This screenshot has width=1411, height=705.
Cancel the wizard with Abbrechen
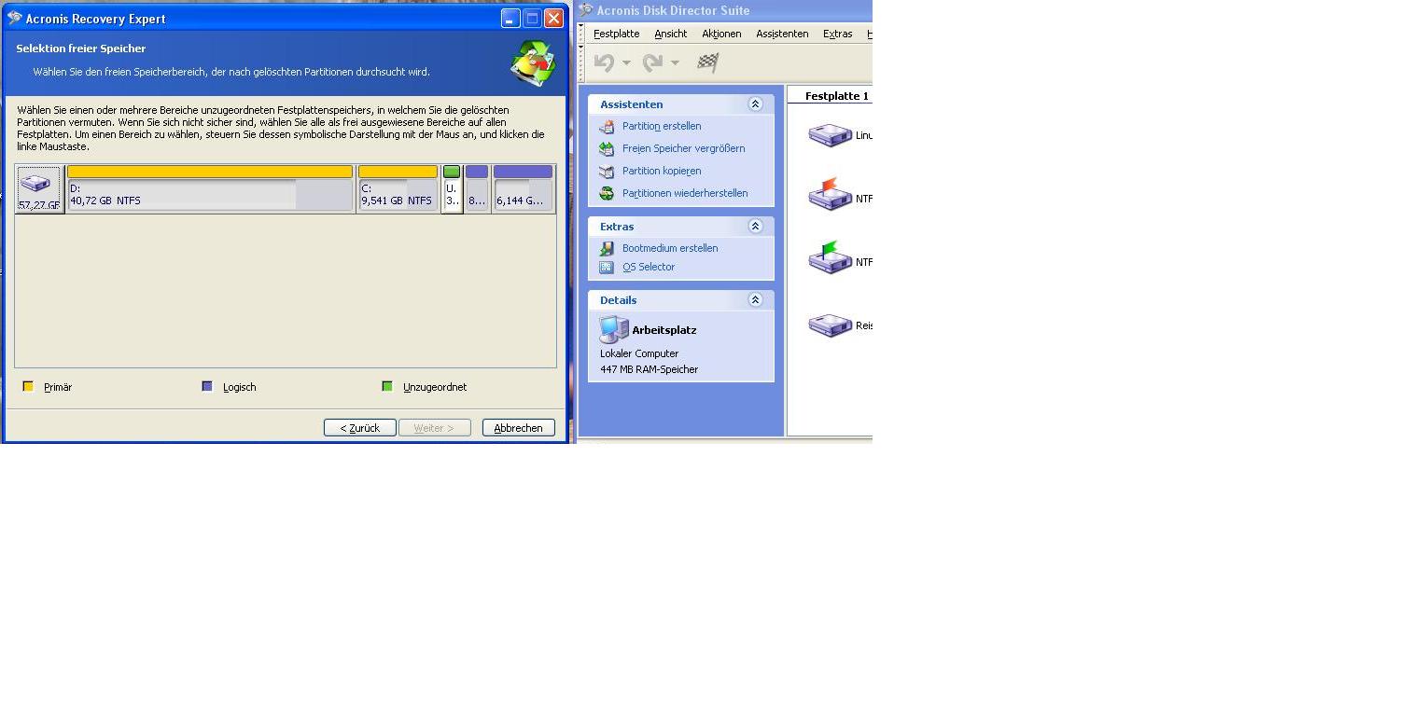[x=519, y=428]
